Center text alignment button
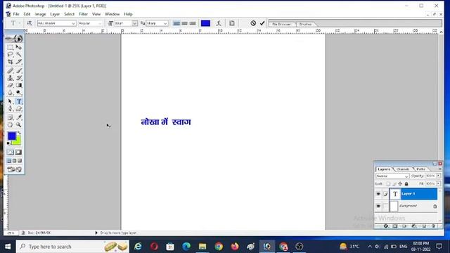 tap(184, 23)
